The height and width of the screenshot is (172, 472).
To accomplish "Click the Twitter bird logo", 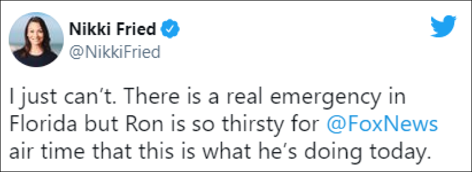I will tap(443, 26).
